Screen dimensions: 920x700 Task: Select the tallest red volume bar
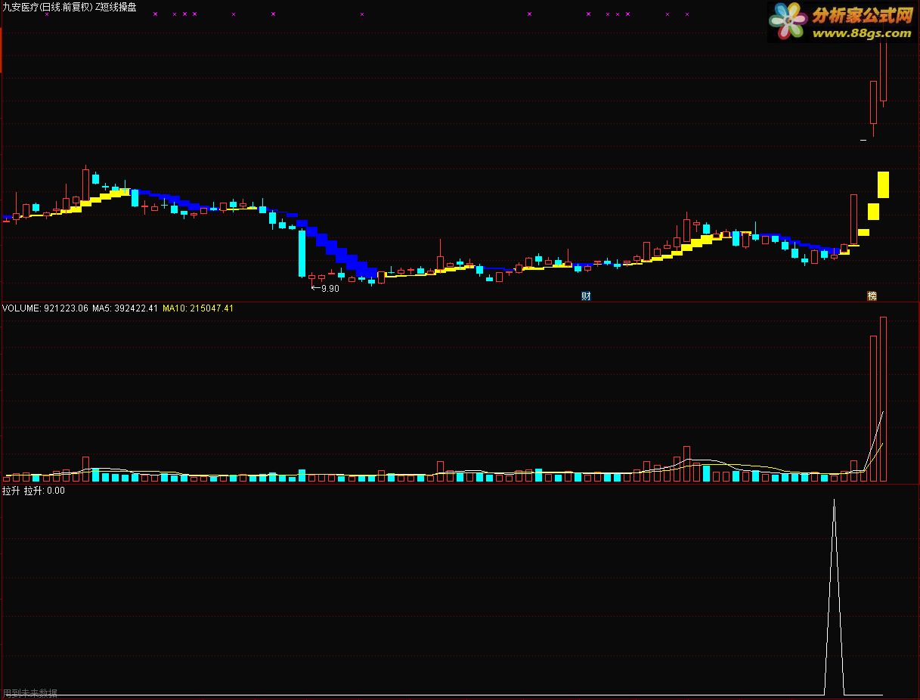(883, 399)
